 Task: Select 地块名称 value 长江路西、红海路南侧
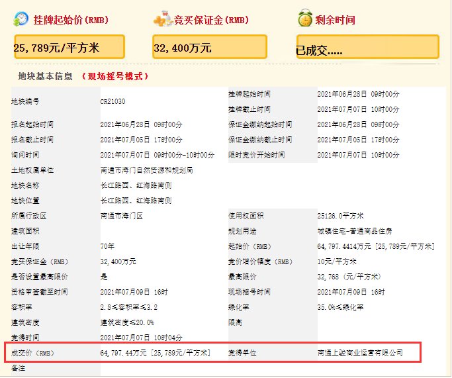[136, 185]
